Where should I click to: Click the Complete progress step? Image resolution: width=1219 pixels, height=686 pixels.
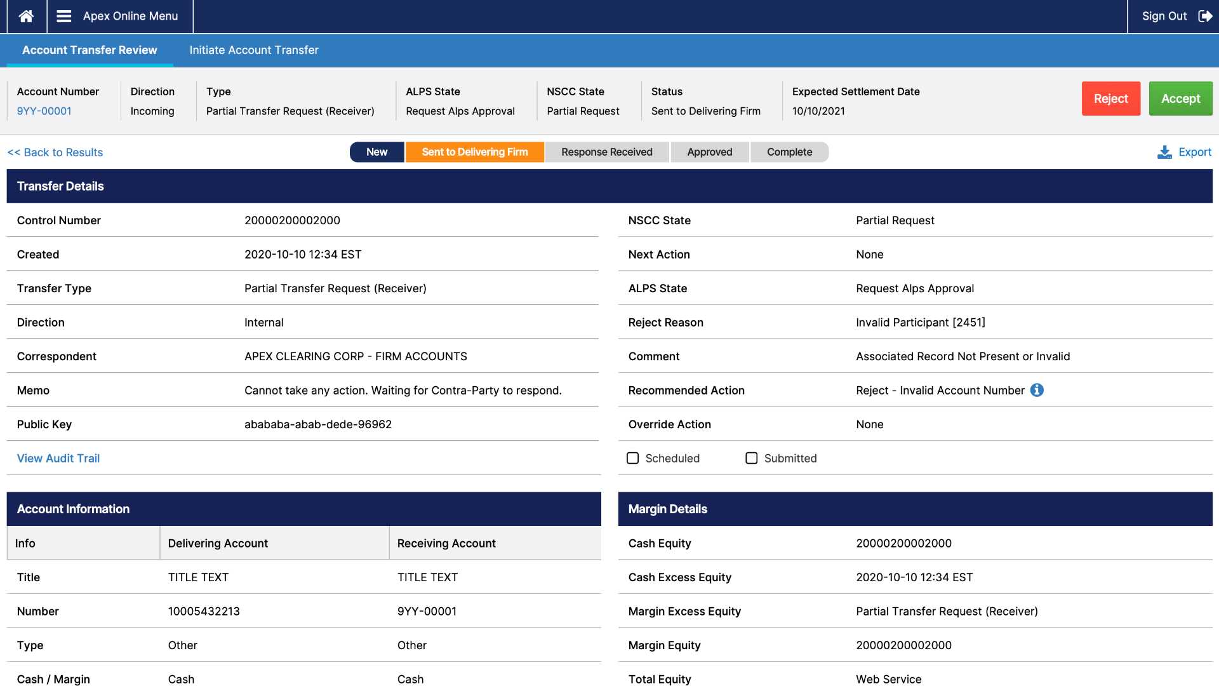tap(789, 152)
